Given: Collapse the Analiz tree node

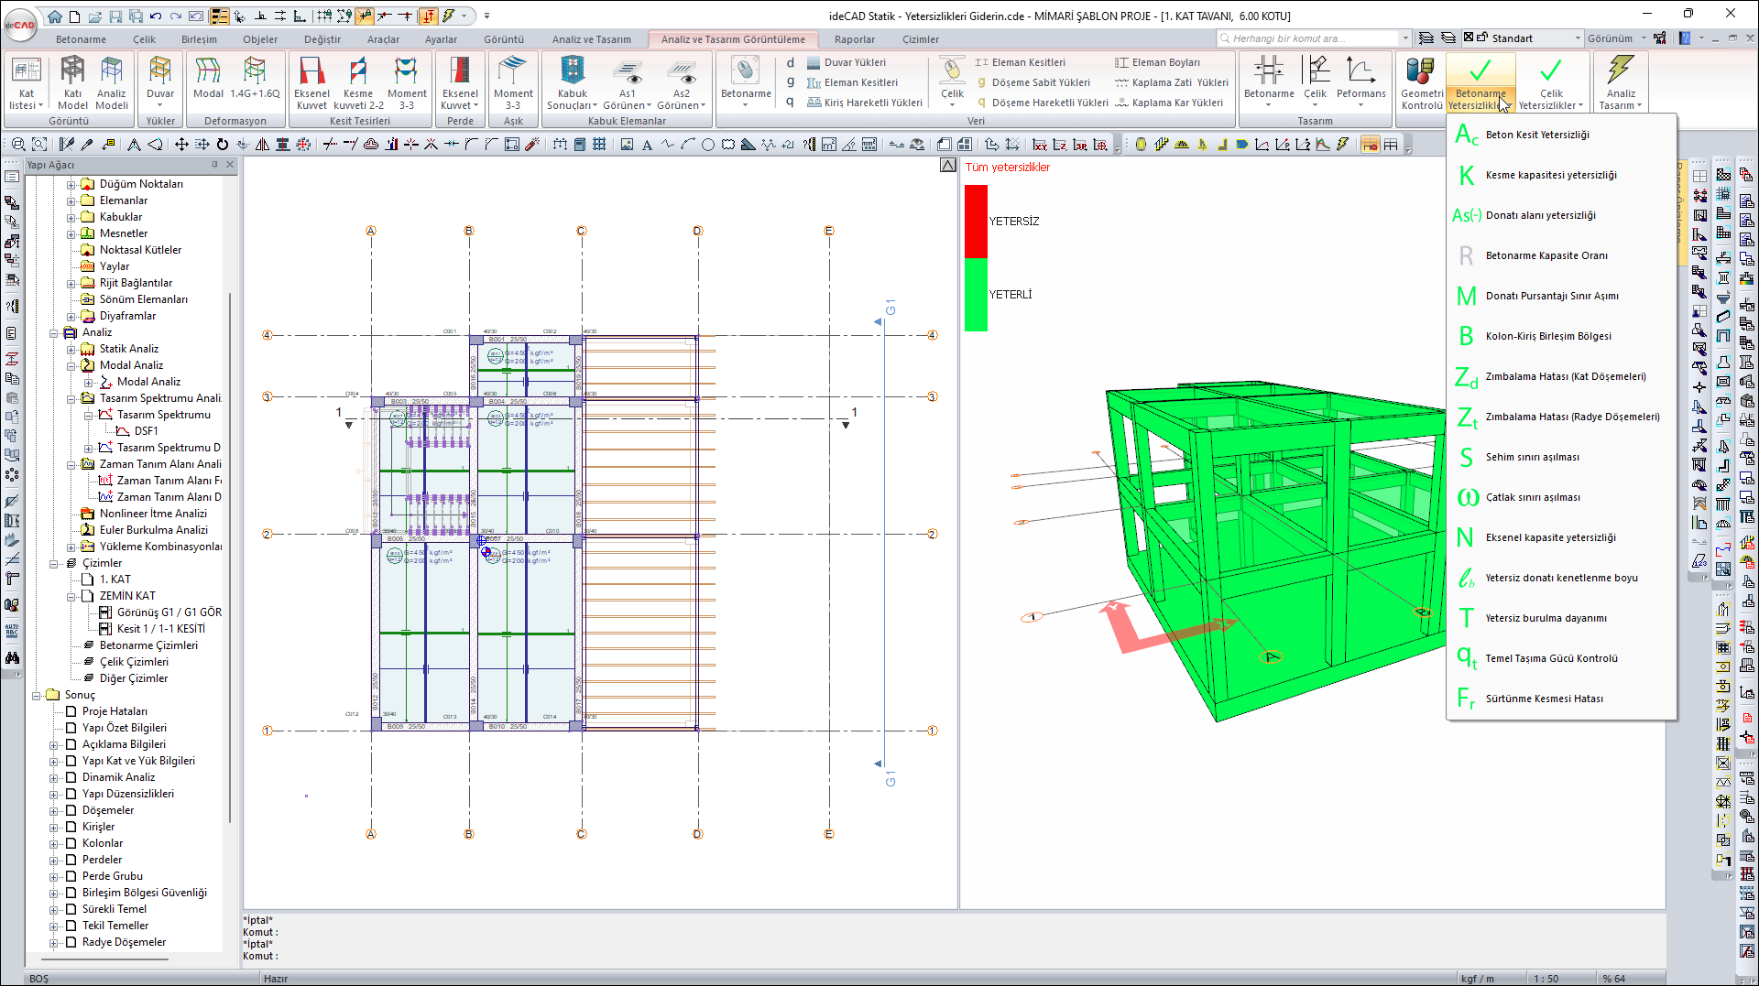Looking at the screenshot, I should (x=54, y=333).
